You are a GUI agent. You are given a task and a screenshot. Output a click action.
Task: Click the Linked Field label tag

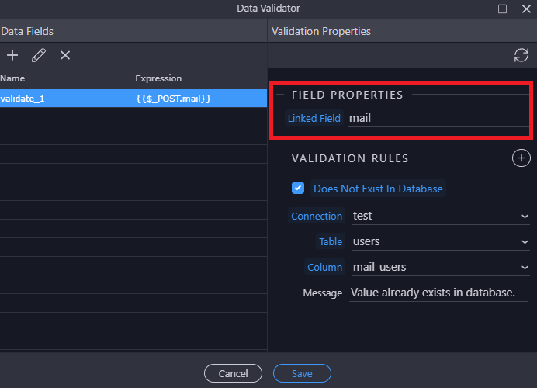click(x=314, y=119)
